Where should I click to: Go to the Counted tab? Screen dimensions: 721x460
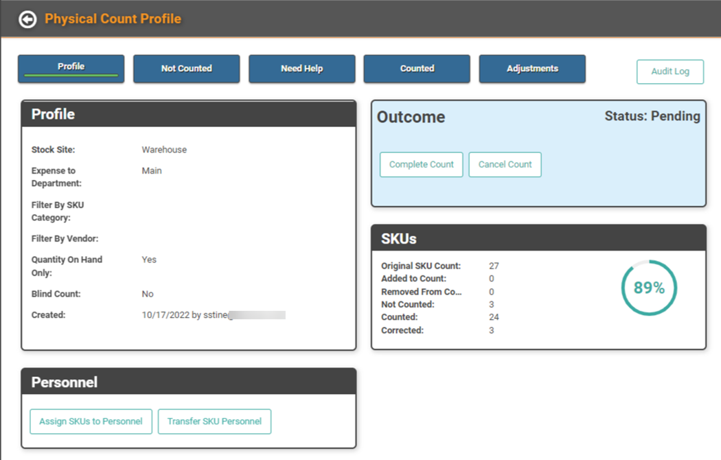(417, 69)
